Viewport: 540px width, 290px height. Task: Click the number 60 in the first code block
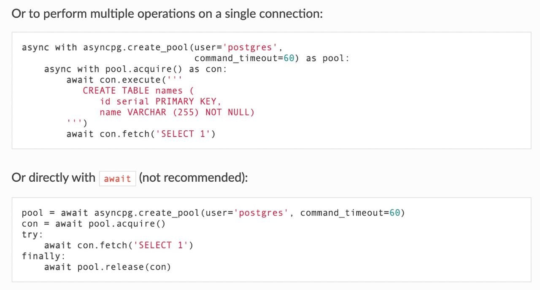[x=289, y=58]
